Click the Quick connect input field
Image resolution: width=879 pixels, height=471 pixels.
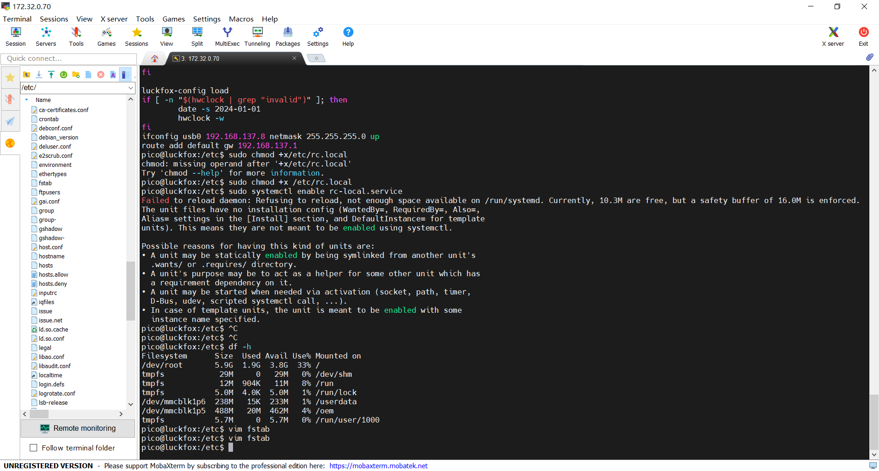[69, 59]
